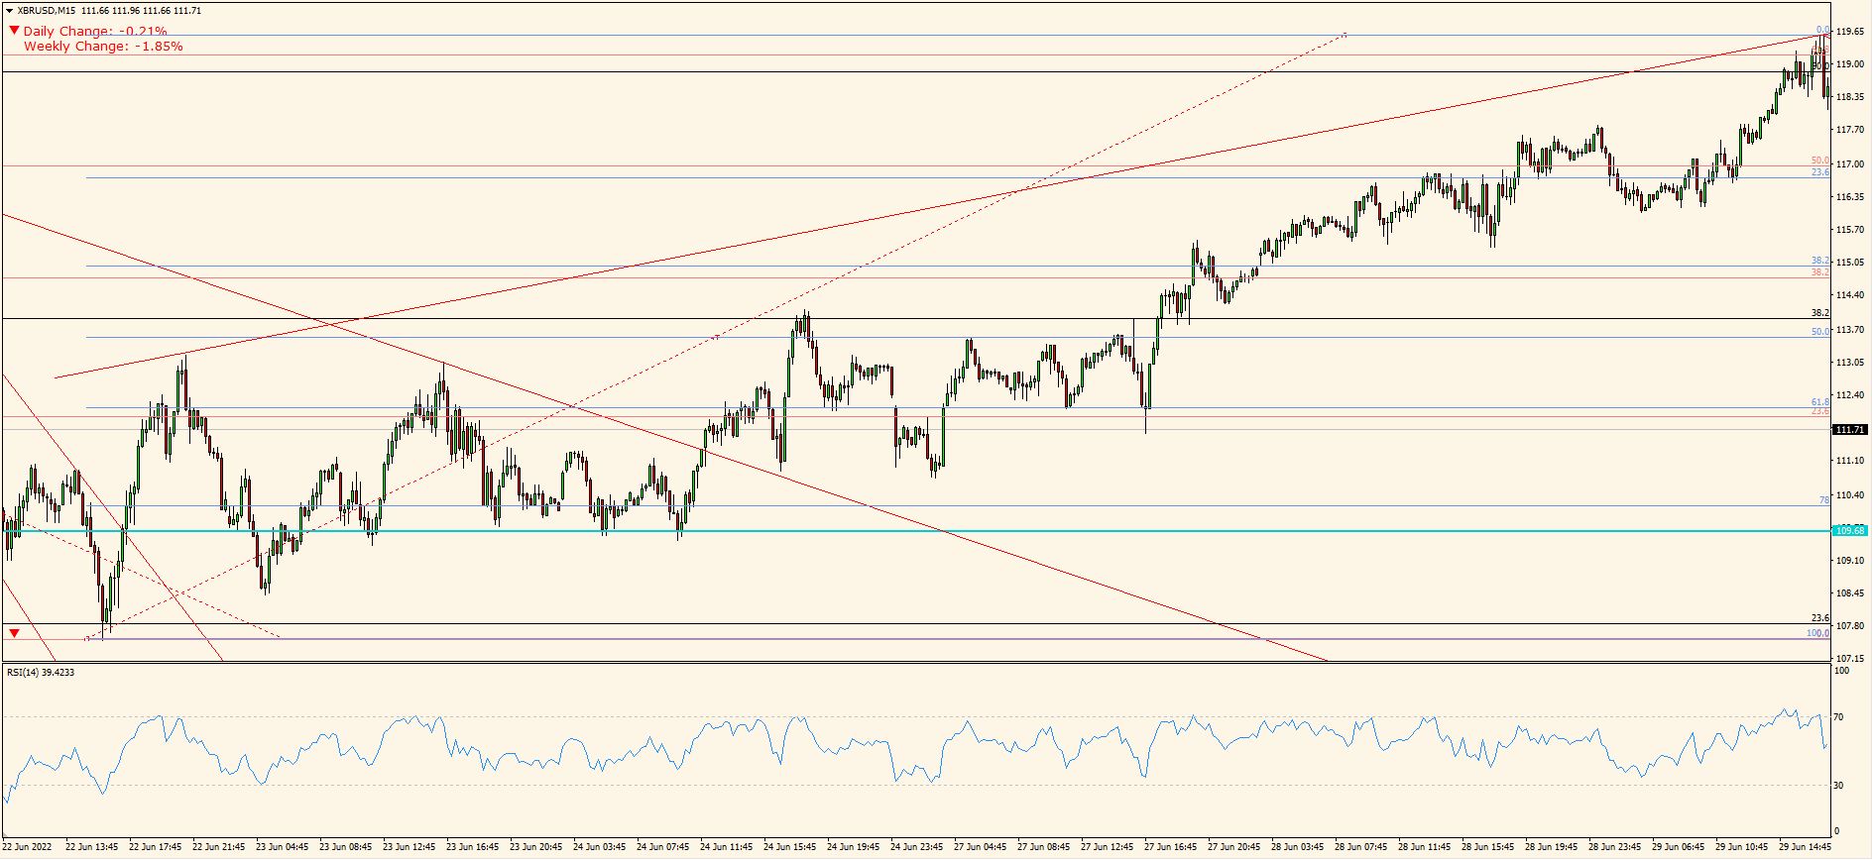
Task: Click the 'XBRUSD,M15' symbol title text
Action: point(47,10)
